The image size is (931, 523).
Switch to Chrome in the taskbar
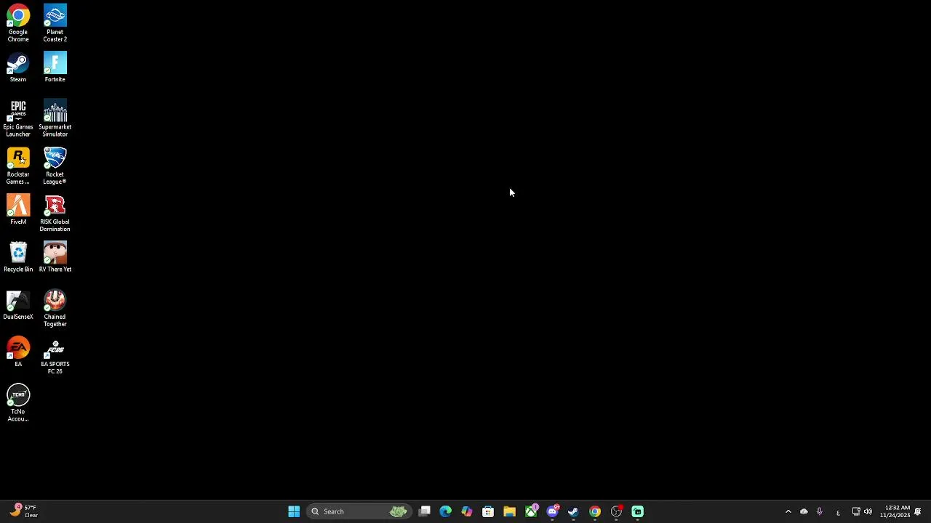[x=595, y=511]
